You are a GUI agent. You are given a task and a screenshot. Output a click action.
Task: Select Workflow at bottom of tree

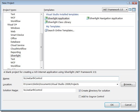click(15, 66)
